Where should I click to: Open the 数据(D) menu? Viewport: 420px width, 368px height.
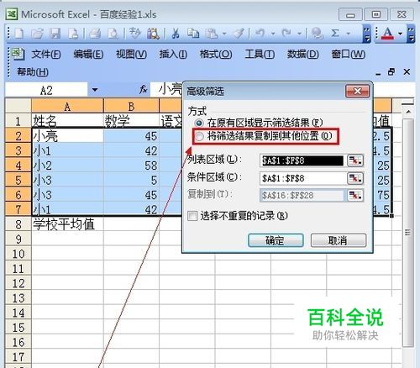point(303,54)
